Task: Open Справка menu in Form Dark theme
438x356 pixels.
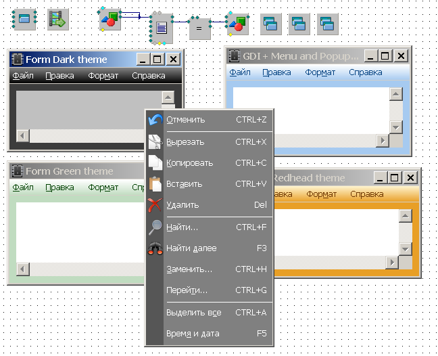Action: 148,76
